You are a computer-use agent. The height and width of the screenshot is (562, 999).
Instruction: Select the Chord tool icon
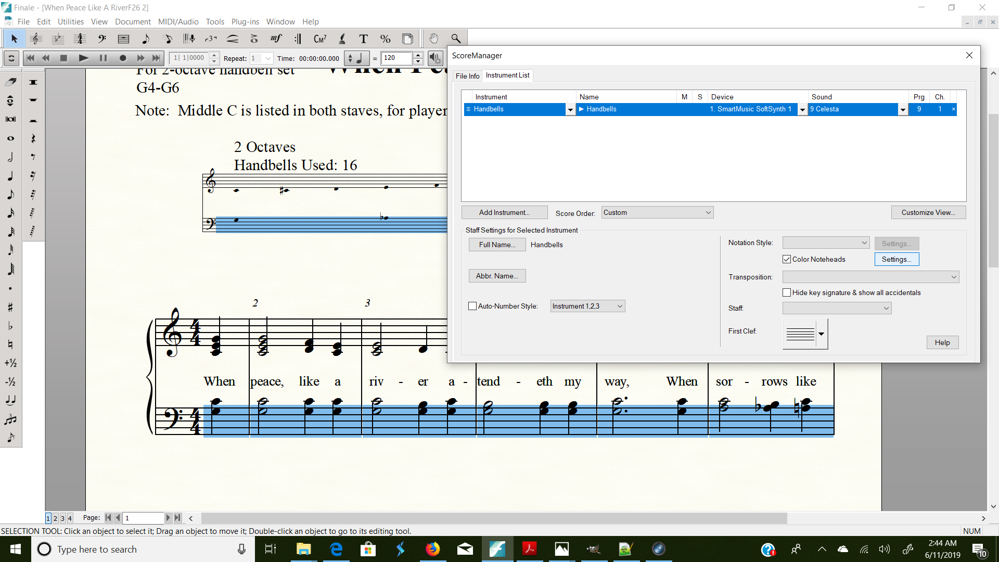(x=319, y=39)
